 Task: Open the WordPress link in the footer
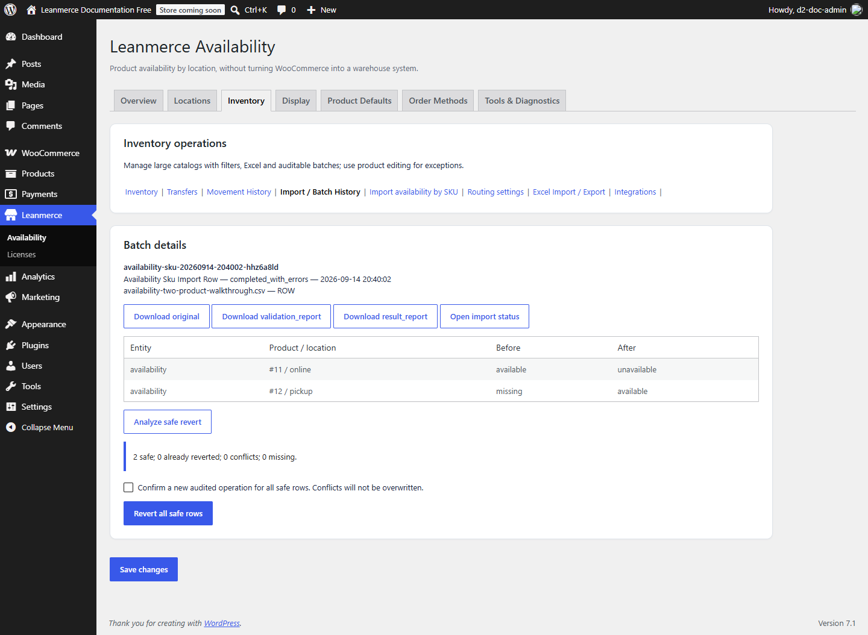[222, 624]
